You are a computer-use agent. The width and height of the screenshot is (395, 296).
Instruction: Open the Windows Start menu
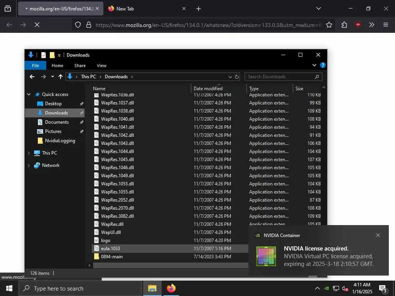coord(9,288)
